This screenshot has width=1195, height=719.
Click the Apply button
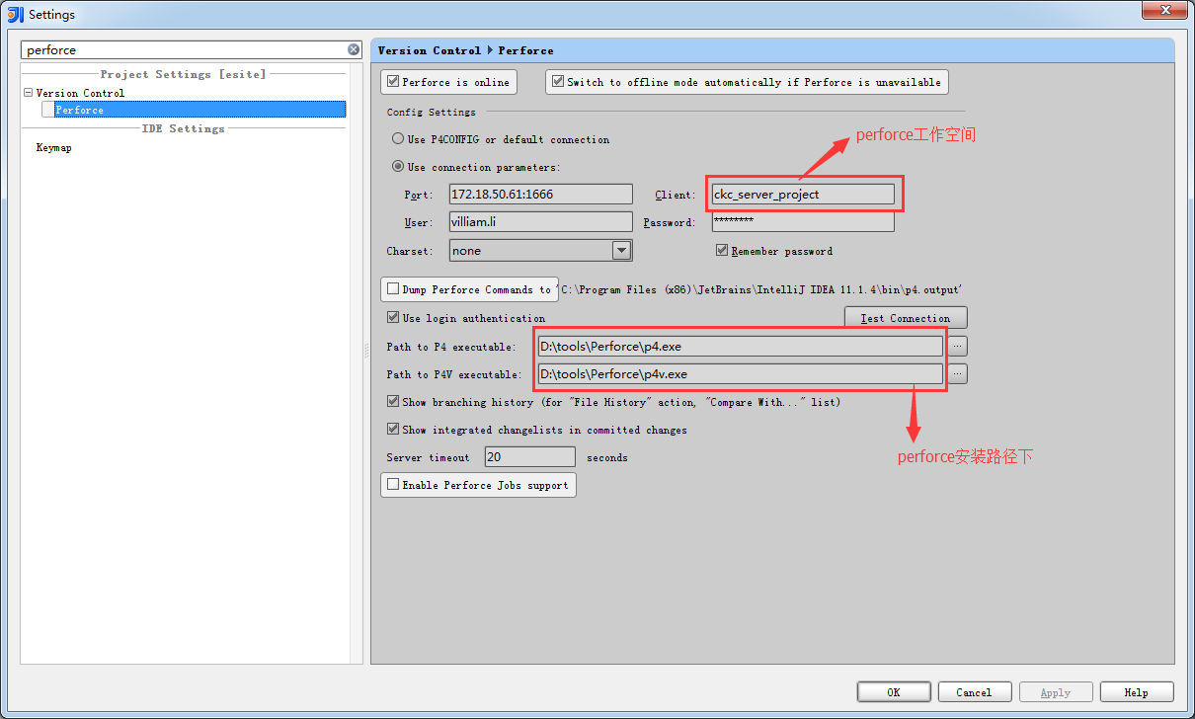(1056, 692)
